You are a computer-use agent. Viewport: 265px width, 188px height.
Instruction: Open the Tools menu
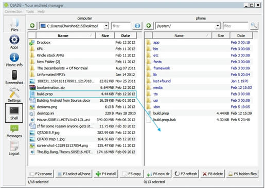pyautogui.click(x=30, y=11)
